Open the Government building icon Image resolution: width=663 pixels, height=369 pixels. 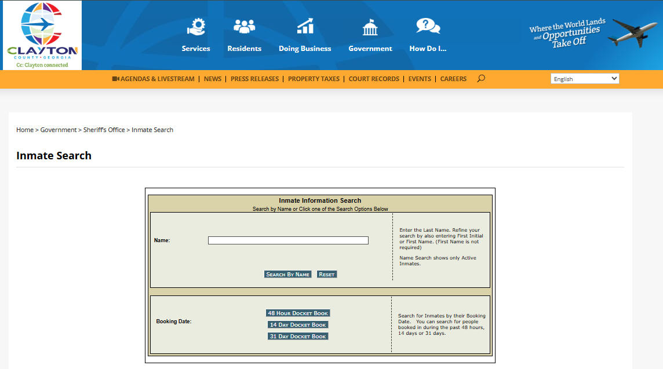(370, 27)
